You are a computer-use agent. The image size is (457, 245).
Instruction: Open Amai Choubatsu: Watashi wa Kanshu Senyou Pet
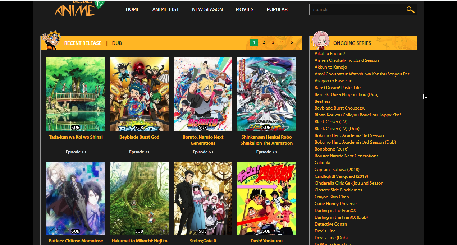click(362, 74)
